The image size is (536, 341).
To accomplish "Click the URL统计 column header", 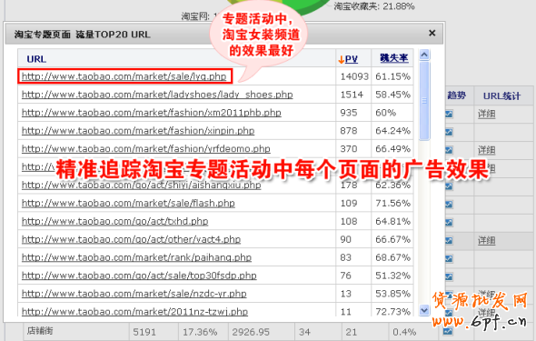I will (x=501, y=96).
